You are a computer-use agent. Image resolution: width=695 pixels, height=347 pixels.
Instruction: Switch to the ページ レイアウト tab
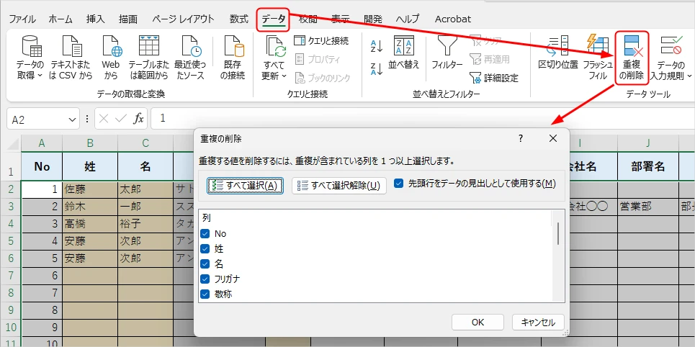pos(183,19)
